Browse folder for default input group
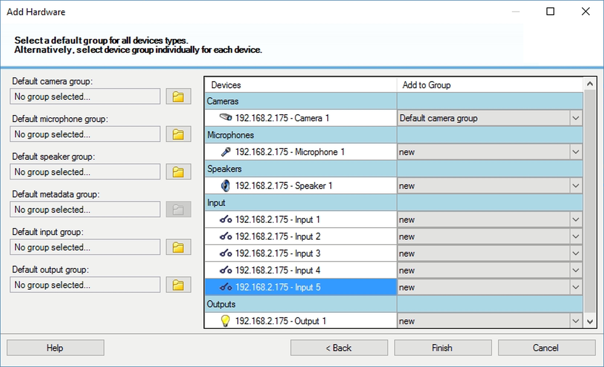604x367 pixels. pyautogui.click(x=178, y=247)
